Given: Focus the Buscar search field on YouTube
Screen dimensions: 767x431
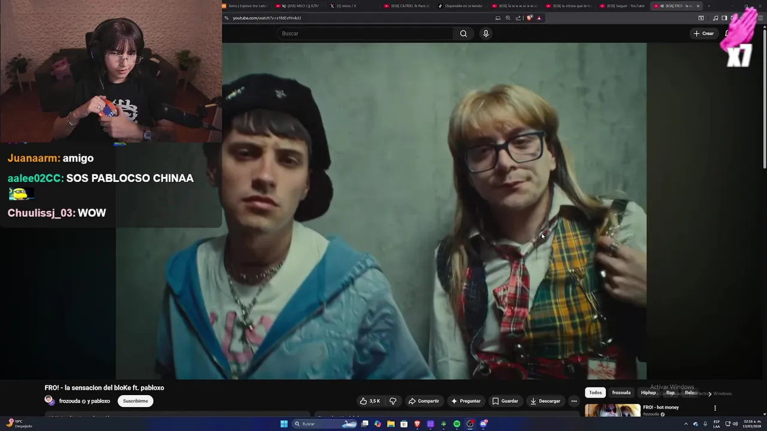Looking at the screenshot, I should pyautogui.click(x=366, y=34).
